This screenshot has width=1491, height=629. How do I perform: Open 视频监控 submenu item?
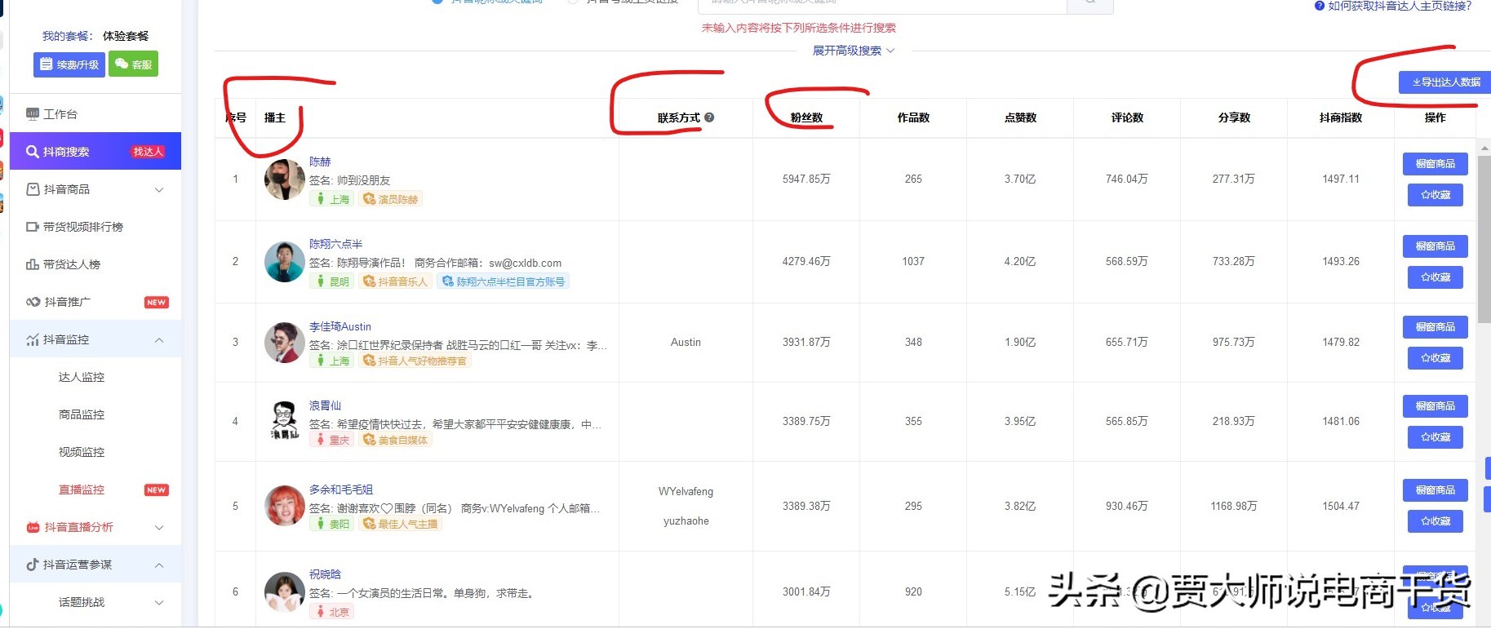click(x=82, y=452)
